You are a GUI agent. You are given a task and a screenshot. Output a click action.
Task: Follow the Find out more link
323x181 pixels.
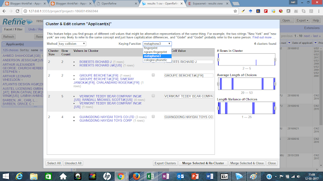tap(263, 37)
